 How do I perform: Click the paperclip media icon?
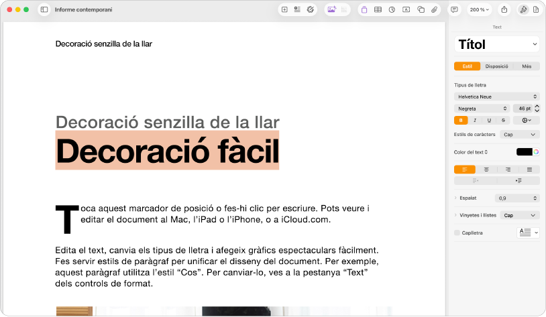(x=434, y=10)
